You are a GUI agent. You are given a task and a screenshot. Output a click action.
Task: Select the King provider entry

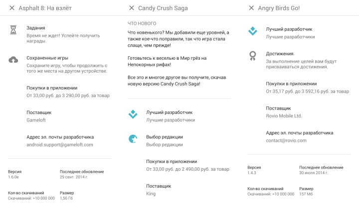pyautogui.click(x=151, y=194)
